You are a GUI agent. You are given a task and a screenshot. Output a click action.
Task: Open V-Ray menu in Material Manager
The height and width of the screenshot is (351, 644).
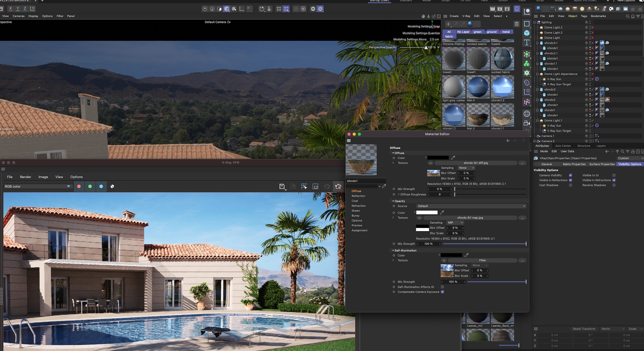tap(466, 16)
